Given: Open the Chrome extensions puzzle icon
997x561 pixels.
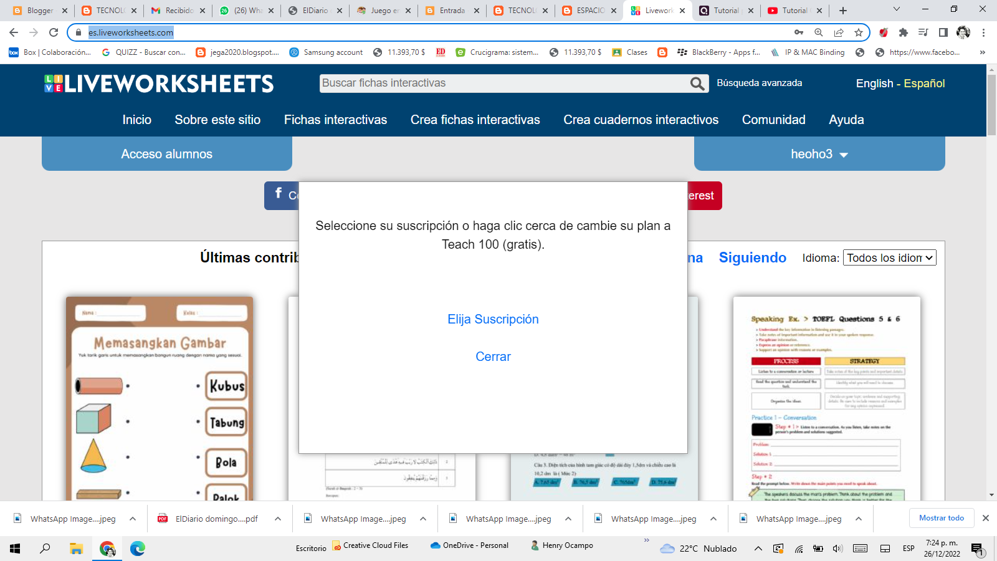Looking at the screenshot, I should pos(904,32).
